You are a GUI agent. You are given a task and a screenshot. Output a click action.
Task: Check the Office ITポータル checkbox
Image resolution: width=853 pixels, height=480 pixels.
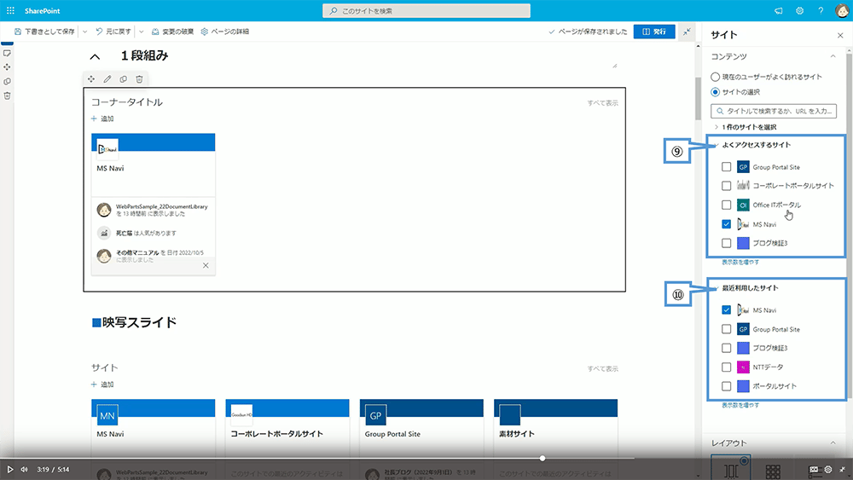click(726, 205)
